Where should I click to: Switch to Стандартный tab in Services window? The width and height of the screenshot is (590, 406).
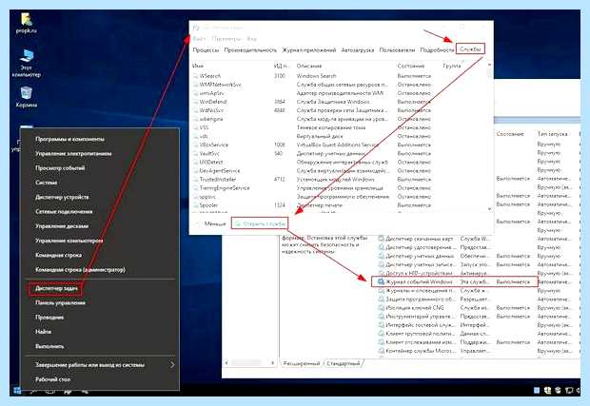(344, 363)
